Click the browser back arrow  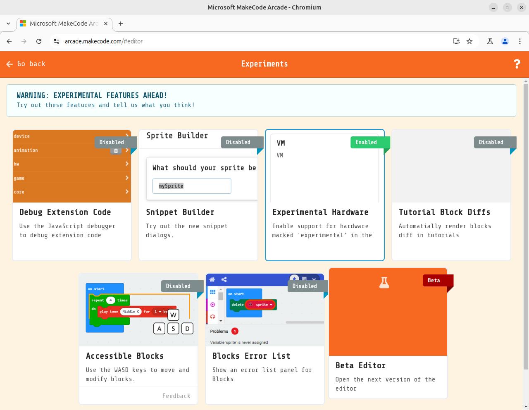pos(9,41)
